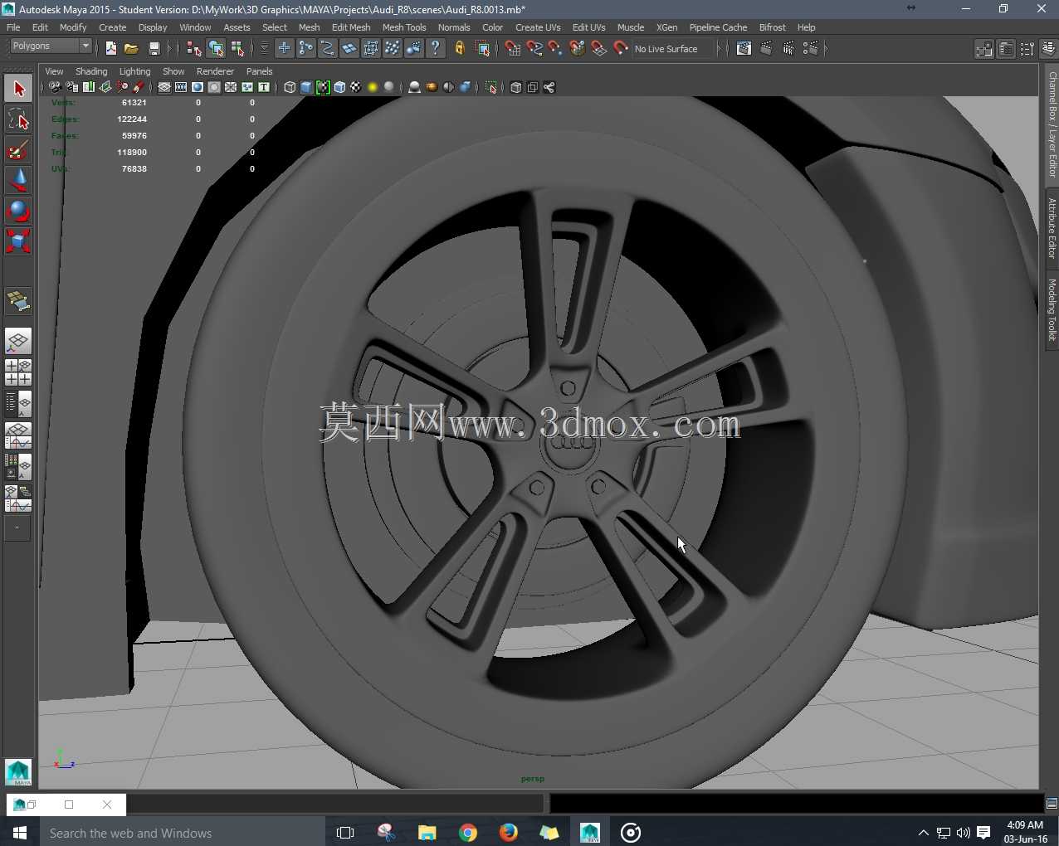Activate the Move tool cone icon

pos(18,181)
